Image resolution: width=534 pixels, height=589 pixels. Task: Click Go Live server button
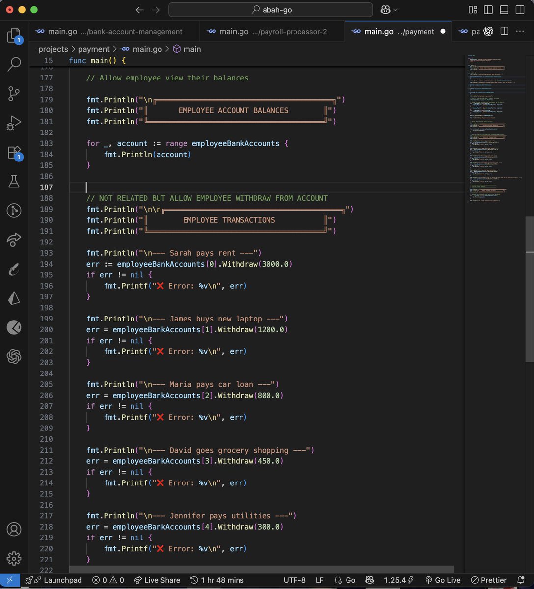pos(443,580)
